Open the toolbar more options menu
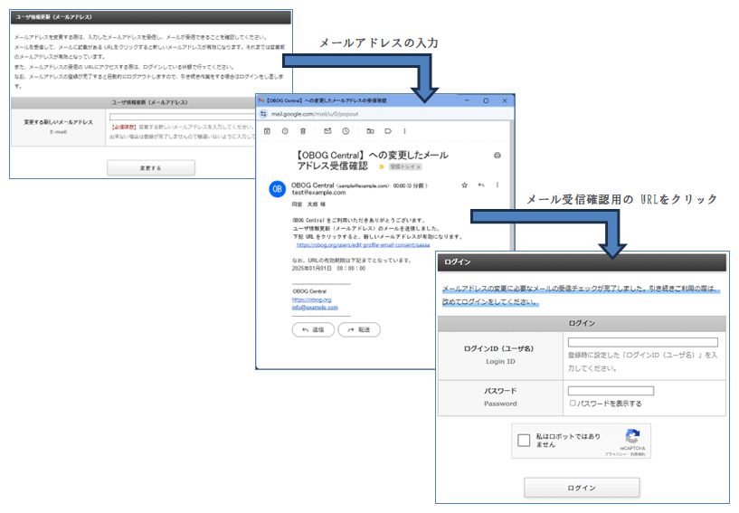 pos(404,131)
